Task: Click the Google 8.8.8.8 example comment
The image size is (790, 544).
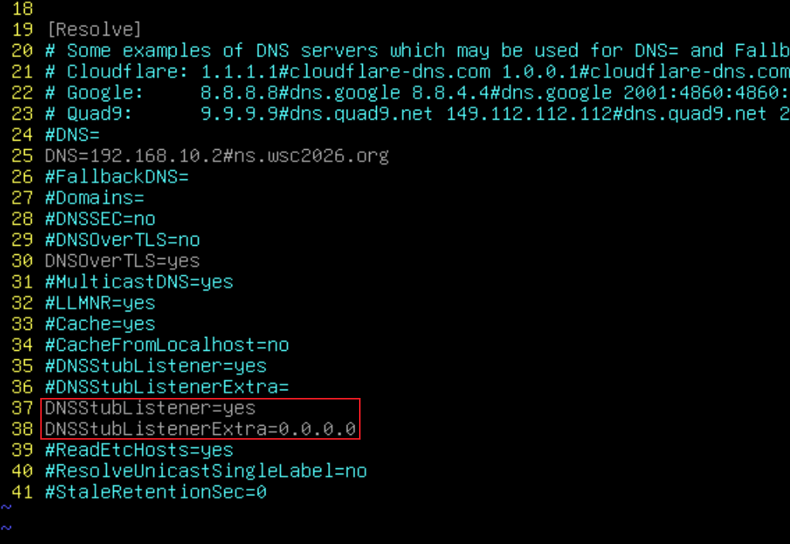Action: (x=418, y=93)
